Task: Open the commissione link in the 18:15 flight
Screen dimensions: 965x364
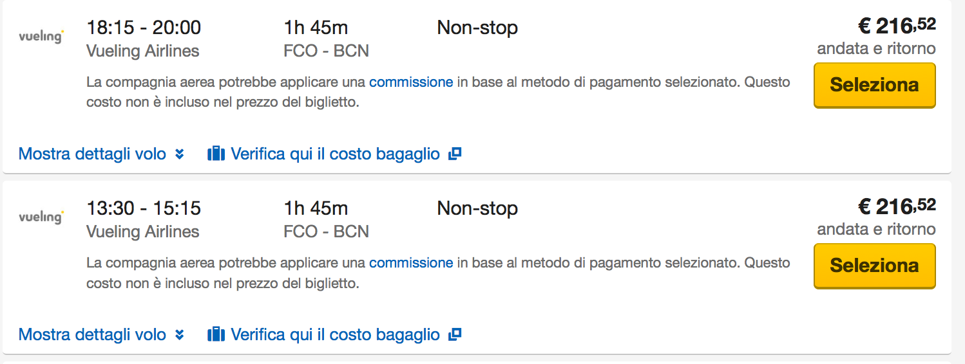Action: coord(410,82)
